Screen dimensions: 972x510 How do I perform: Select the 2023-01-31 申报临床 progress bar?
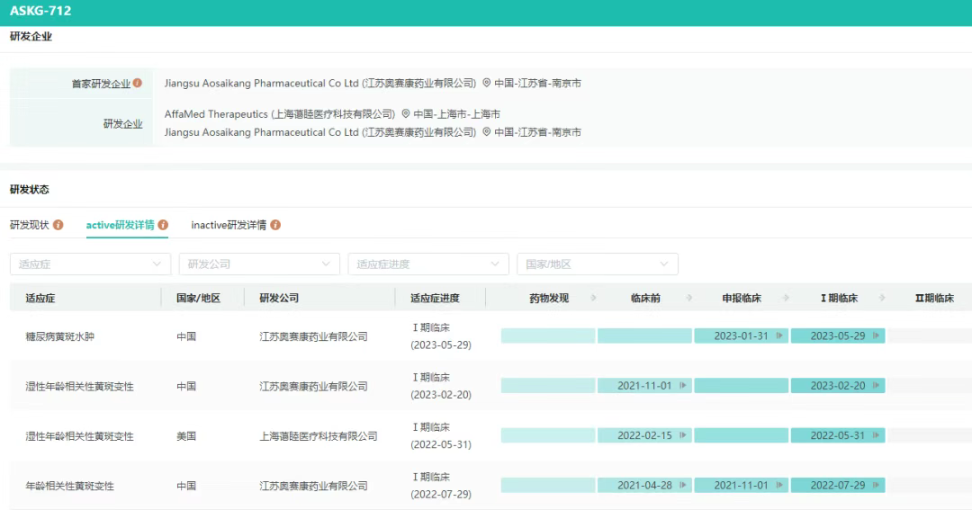[741, 336]
